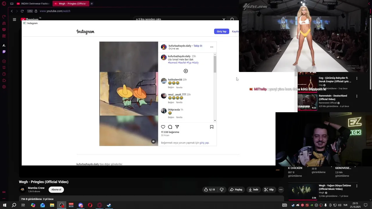Unmute Instagram video speaker icon

tap(153, 141)
